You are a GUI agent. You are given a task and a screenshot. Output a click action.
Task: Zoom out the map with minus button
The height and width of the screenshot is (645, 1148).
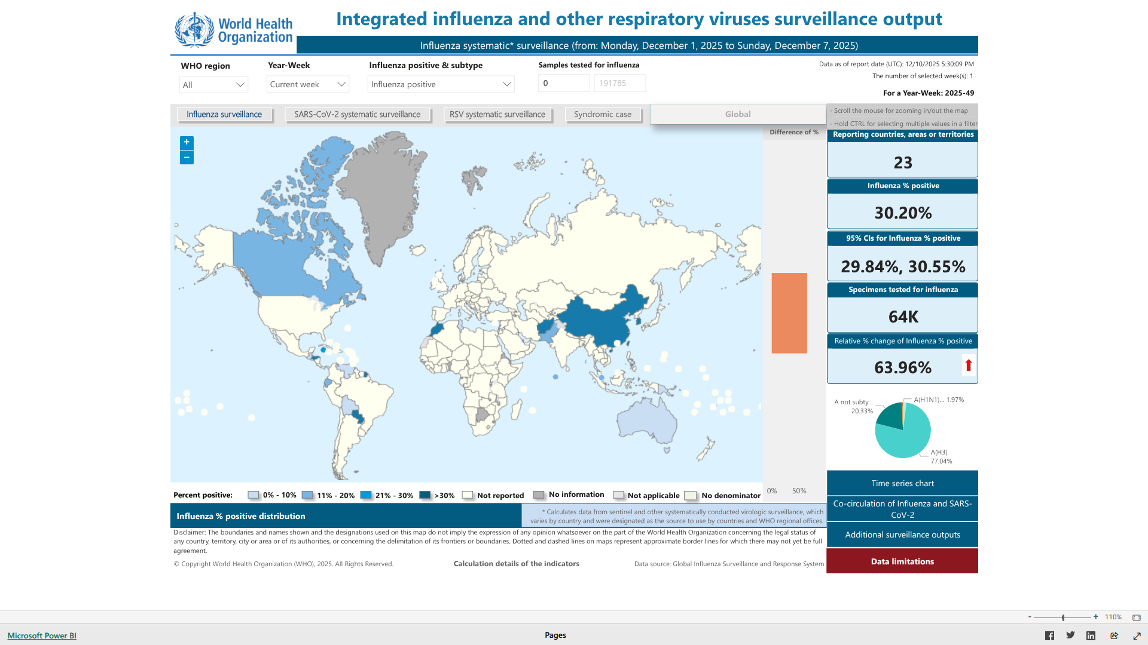click(x=187, y=158)
